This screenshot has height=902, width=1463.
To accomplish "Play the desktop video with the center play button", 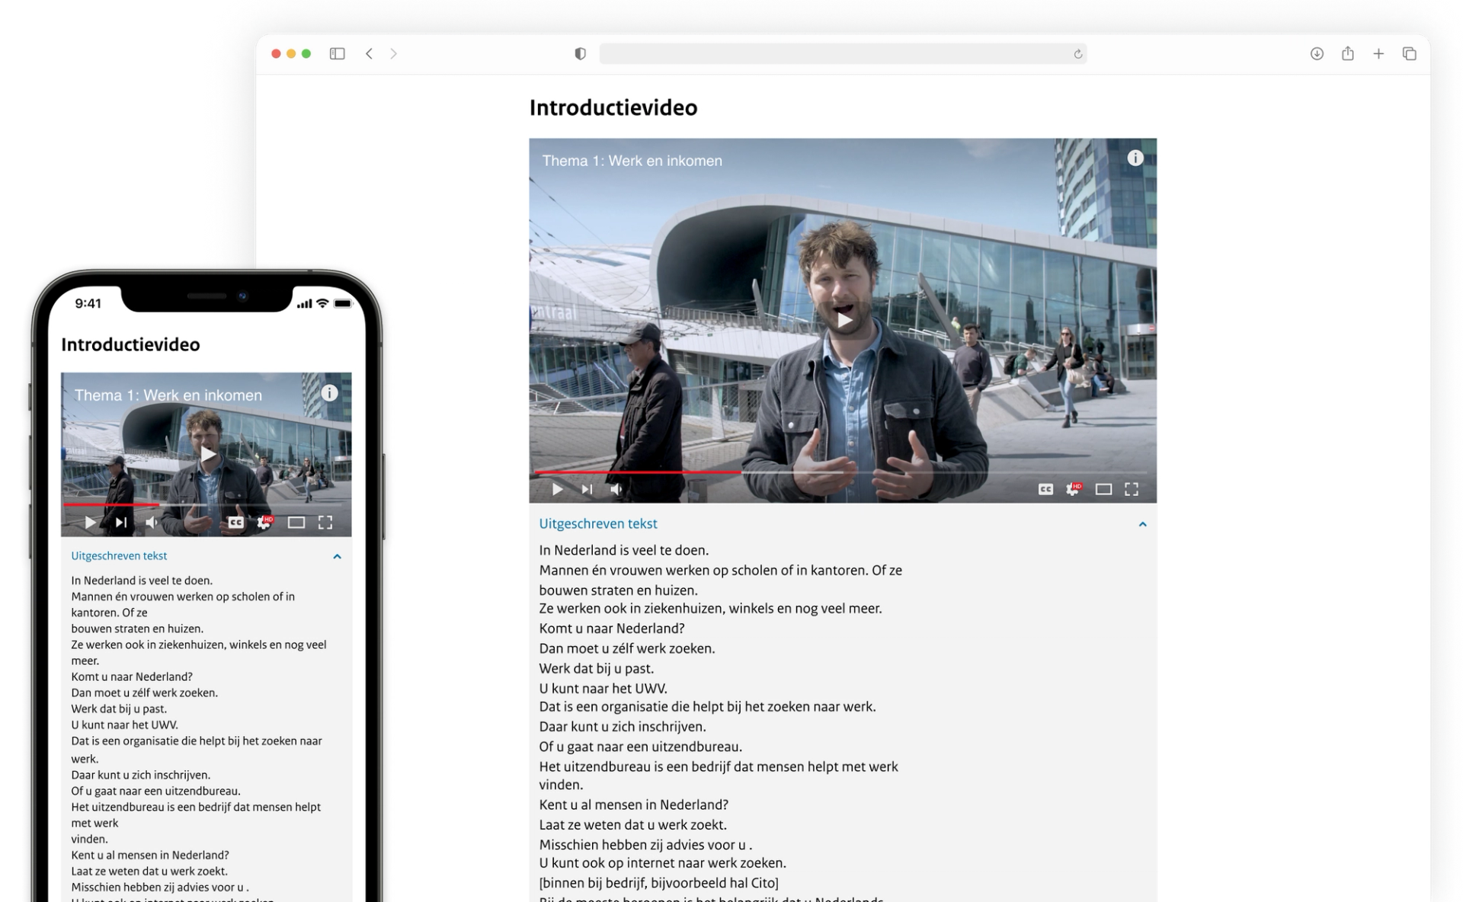I will click(x=844, y=320).
